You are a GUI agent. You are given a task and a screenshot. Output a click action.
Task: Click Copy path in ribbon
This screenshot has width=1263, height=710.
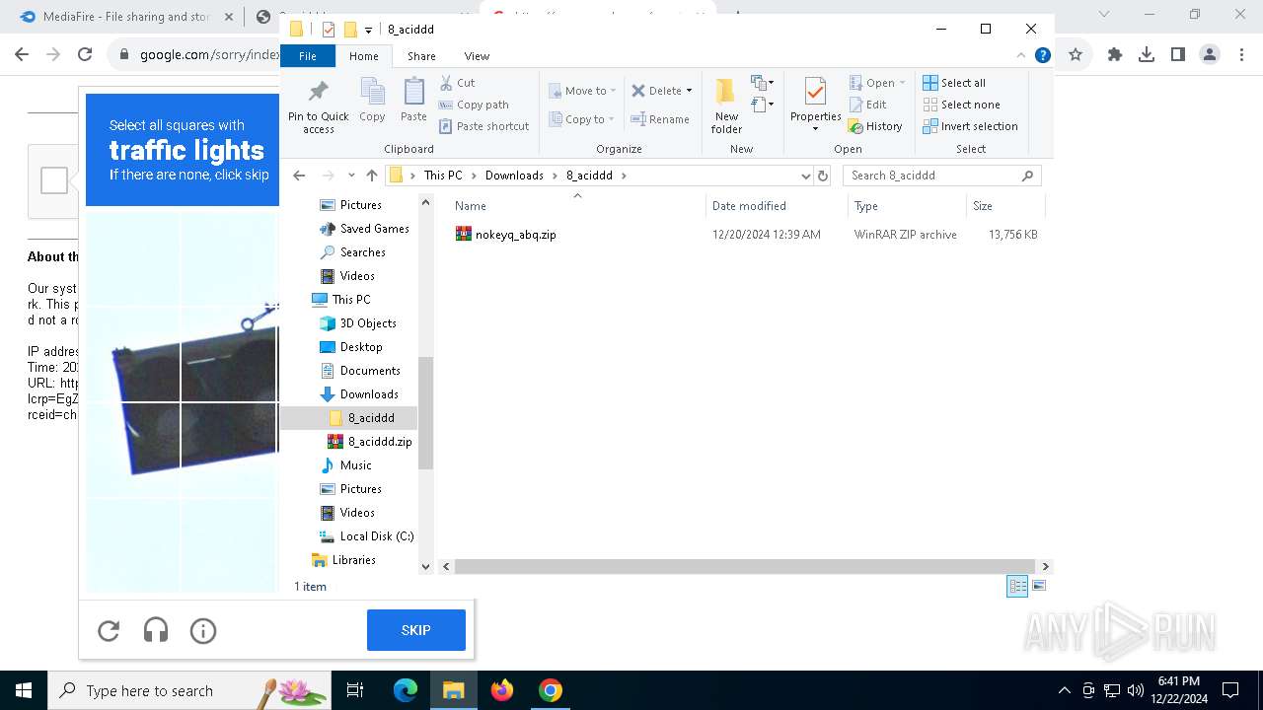pos(474,105)
